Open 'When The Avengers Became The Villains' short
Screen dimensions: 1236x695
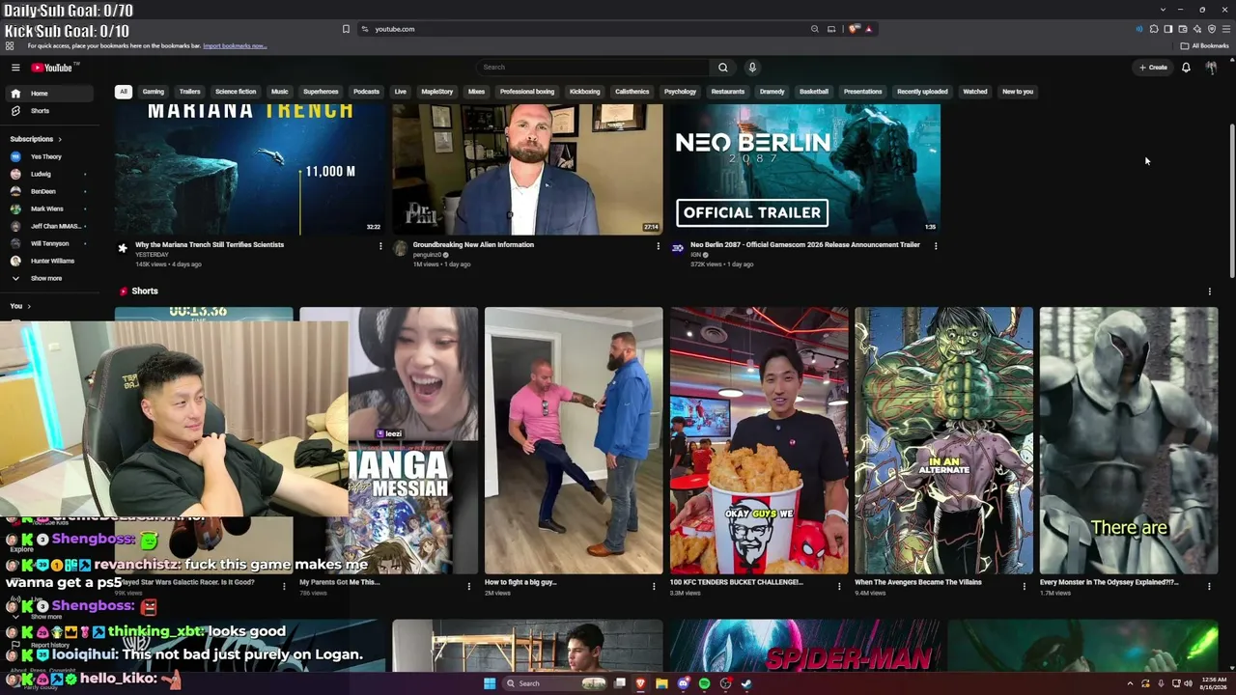coord(943,440)
